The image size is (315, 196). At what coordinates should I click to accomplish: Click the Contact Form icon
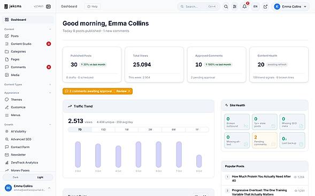click(6, 147)
